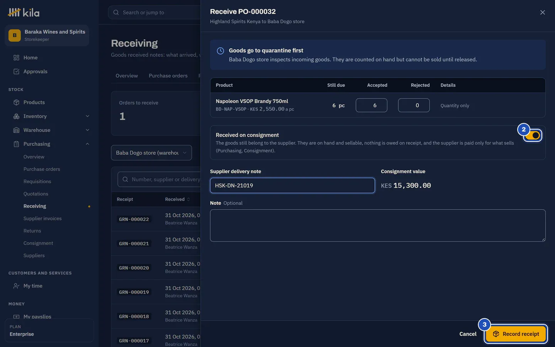This screenshot has width=555, height=347.
Task: Switch to the Overview tab
Action: [126, 76]
